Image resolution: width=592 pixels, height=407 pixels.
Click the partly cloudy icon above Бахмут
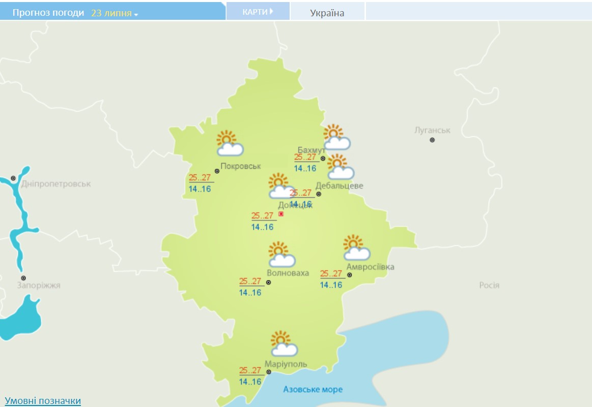click(336, 137)
